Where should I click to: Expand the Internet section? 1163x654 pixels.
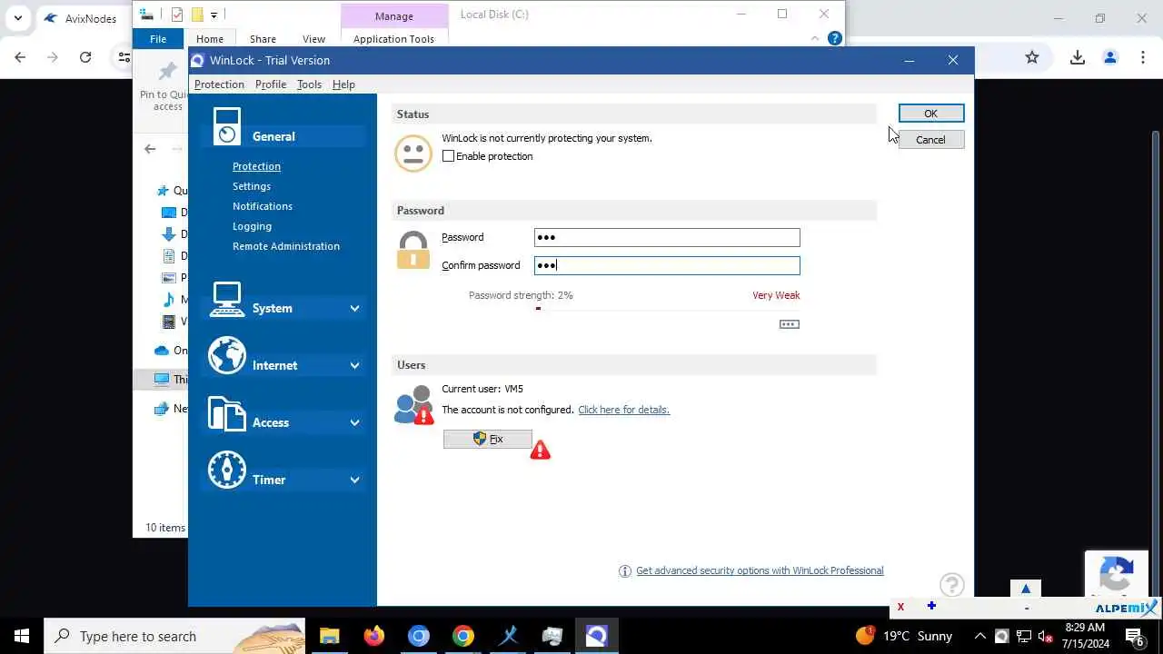354,365
